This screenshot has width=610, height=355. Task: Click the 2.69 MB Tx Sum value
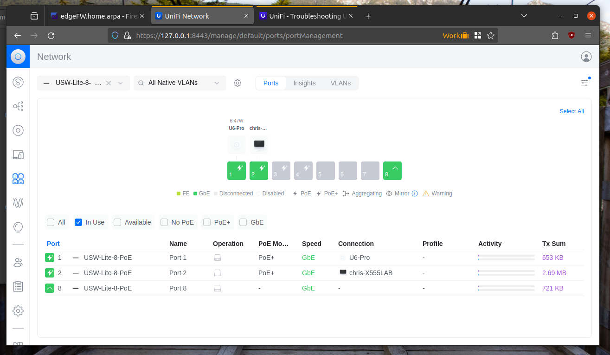tap(554, 273)
